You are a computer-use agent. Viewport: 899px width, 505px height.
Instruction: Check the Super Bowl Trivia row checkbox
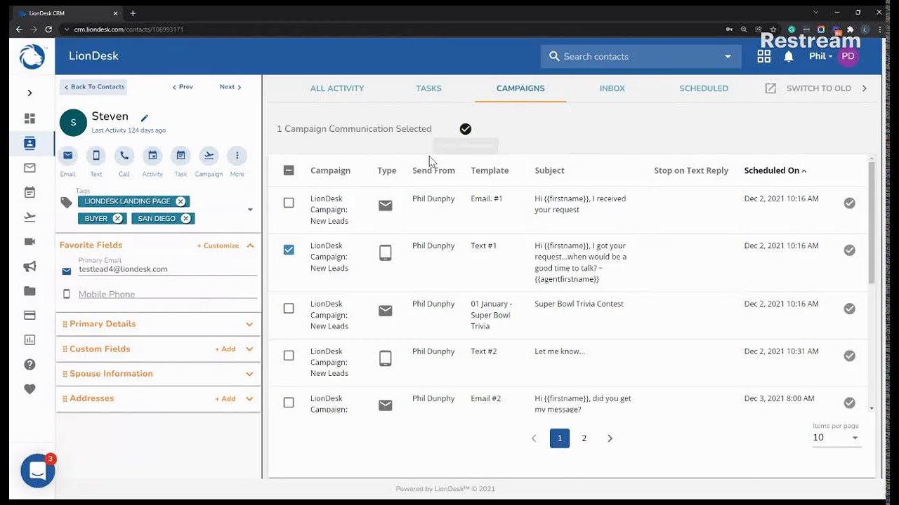click(289, 308)
